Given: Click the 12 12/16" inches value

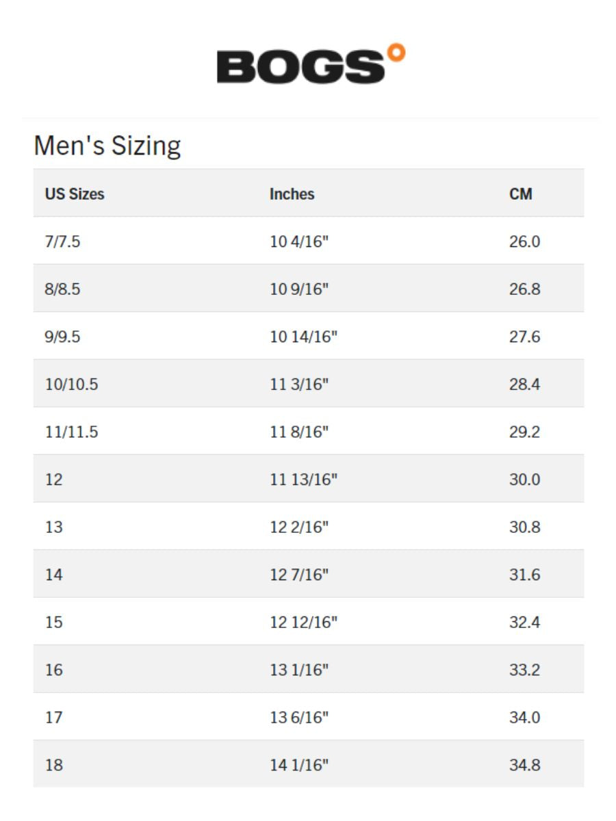Looking at the screenshot, I should click(304, 622).
